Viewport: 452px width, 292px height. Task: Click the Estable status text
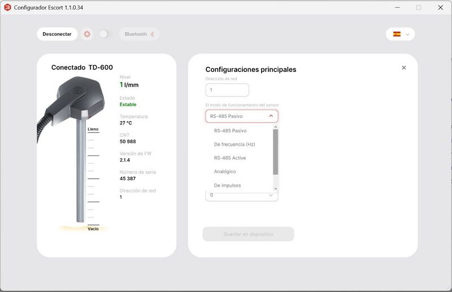(128, 104)
